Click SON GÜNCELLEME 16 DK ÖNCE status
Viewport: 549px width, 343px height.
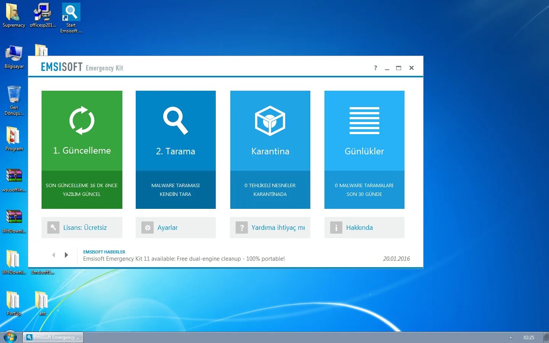pyautogui.click(x=82, y=185)
